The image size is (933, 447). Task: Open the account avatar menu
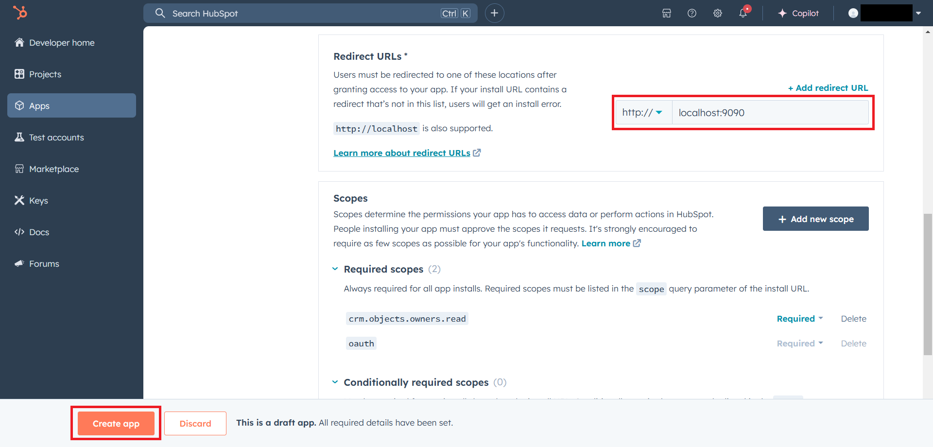pyautogui.click(x=853, y=13)
